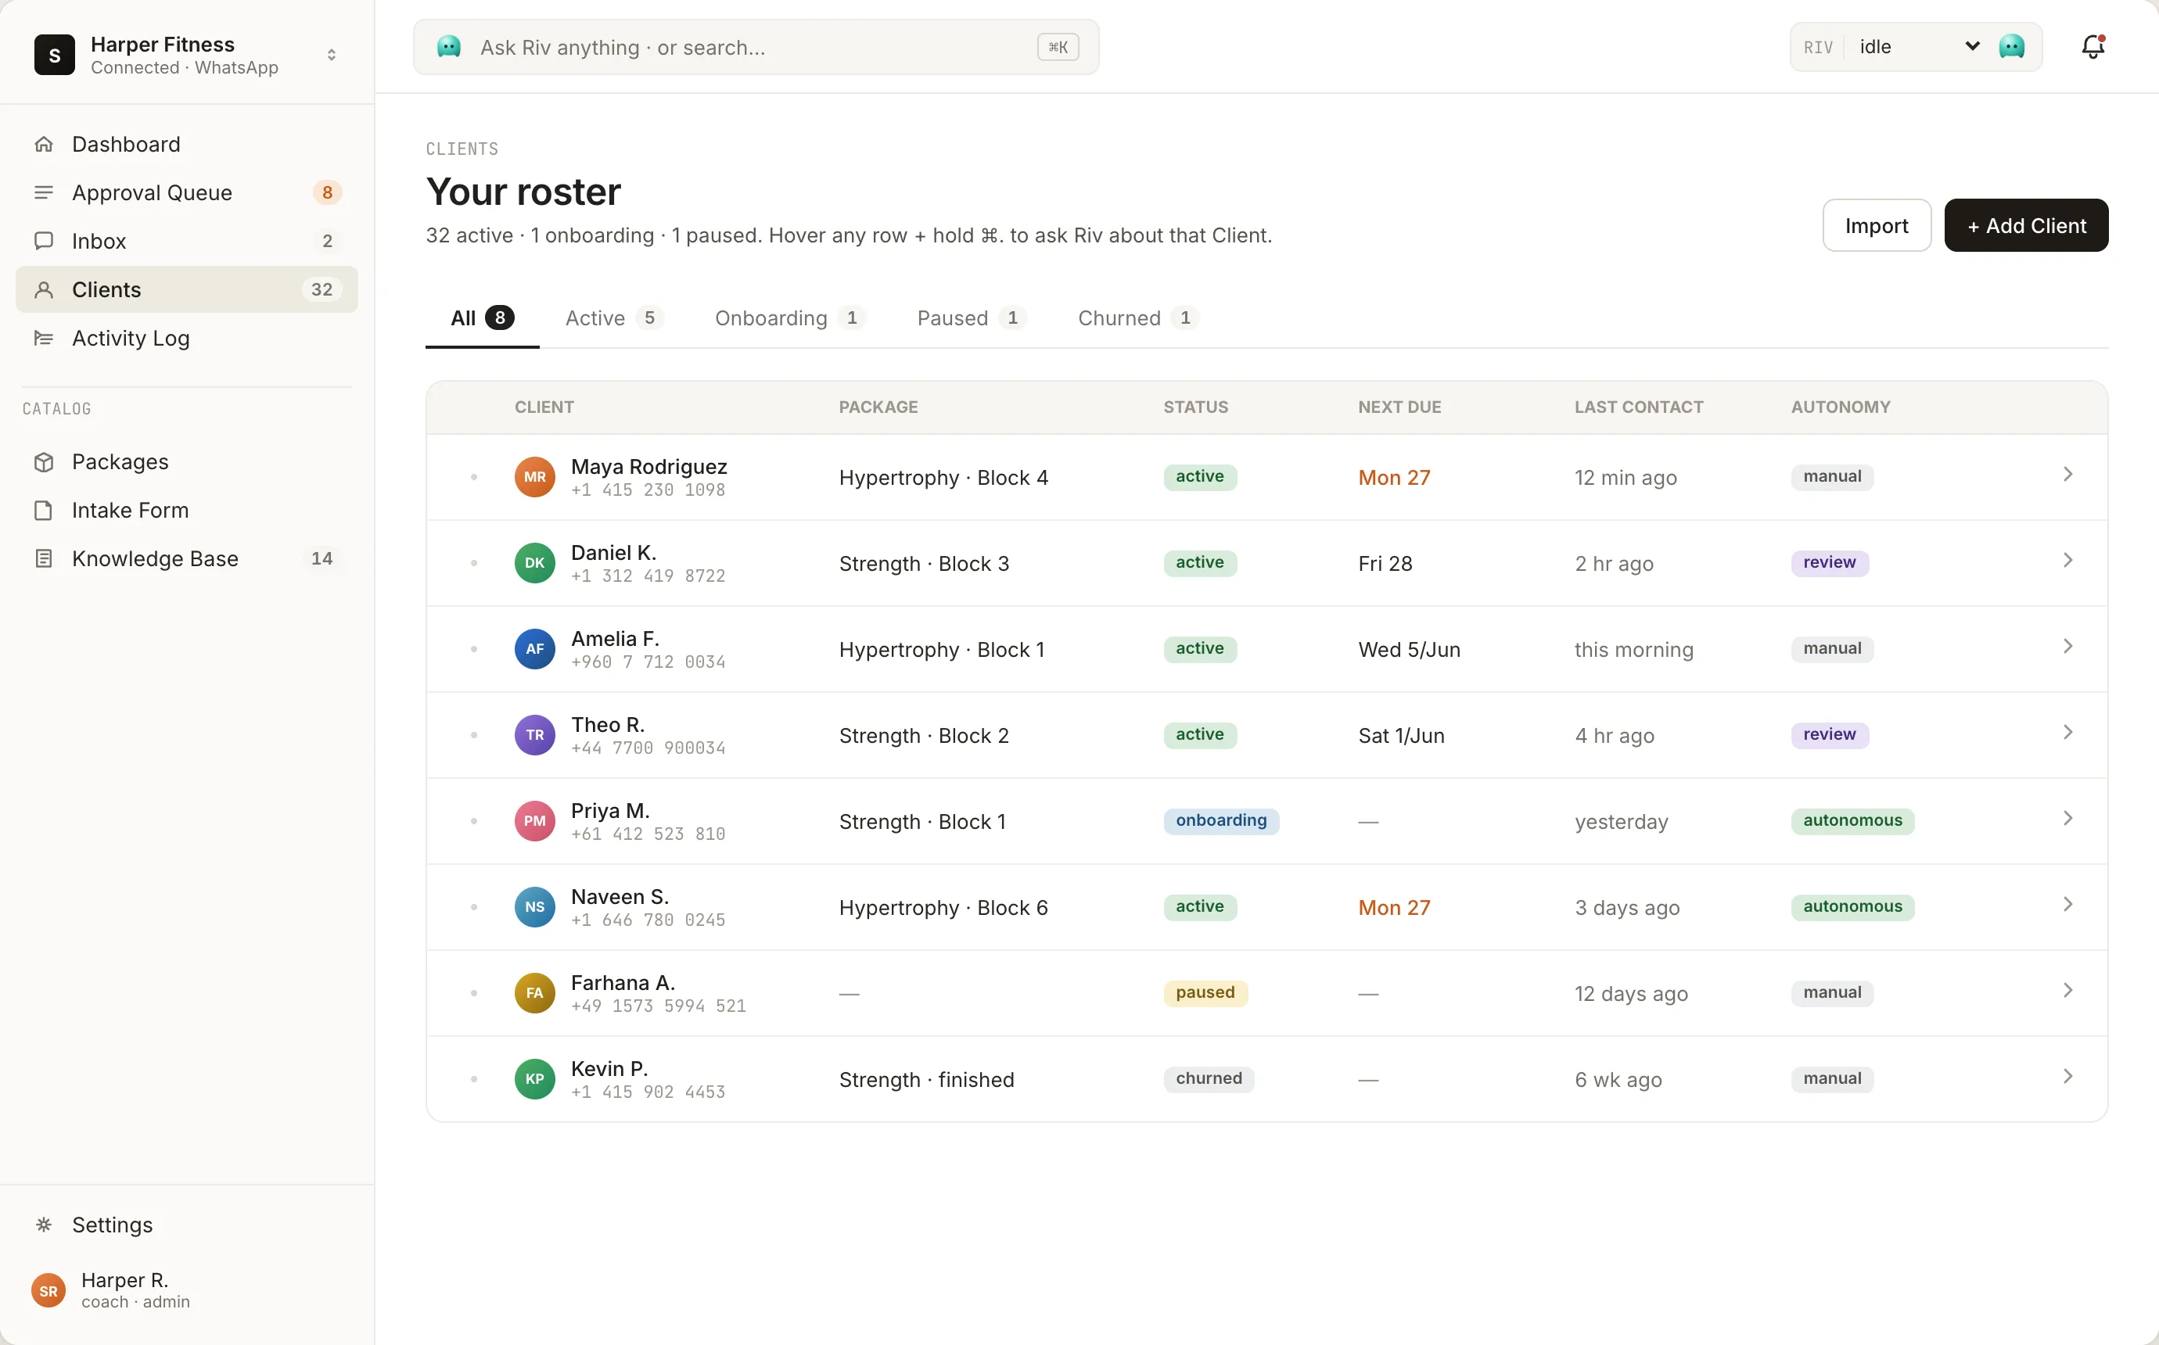Image resolution: width=2159 pixels, height=1345 pixels.
Task: Open Approval Queue in sidebar
Action: [187, 192]
